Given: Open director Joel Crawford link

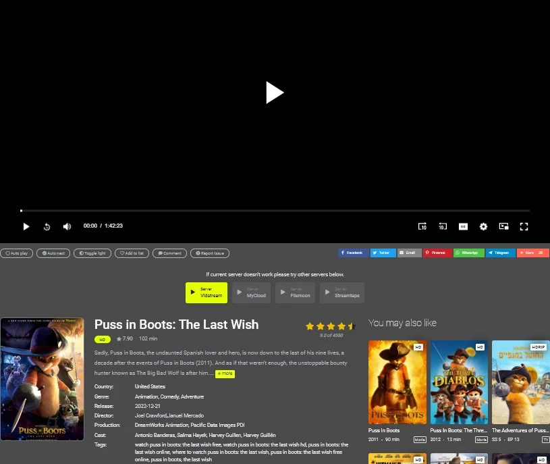Looking at the screenshot, I should point(150,415).
